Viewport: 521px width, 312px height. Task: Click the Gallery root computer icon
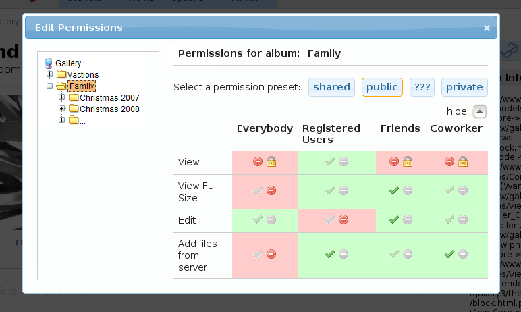point(49,63)
